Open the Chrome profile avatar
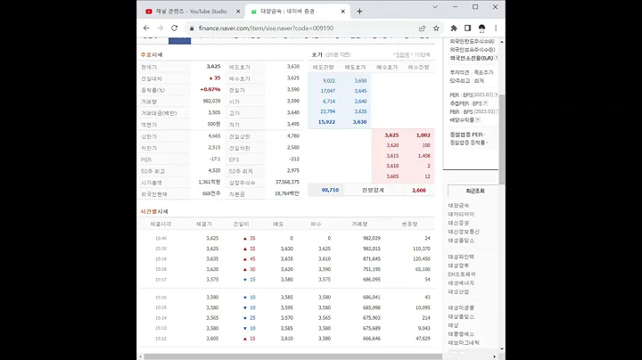Image resolution: width=642 pixels, height=360 pixels. (x=481, y=29)
